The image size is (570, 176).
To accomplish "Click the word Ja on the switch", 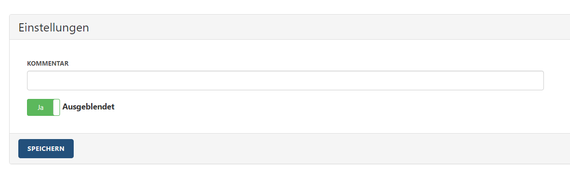I will [40, 108].
